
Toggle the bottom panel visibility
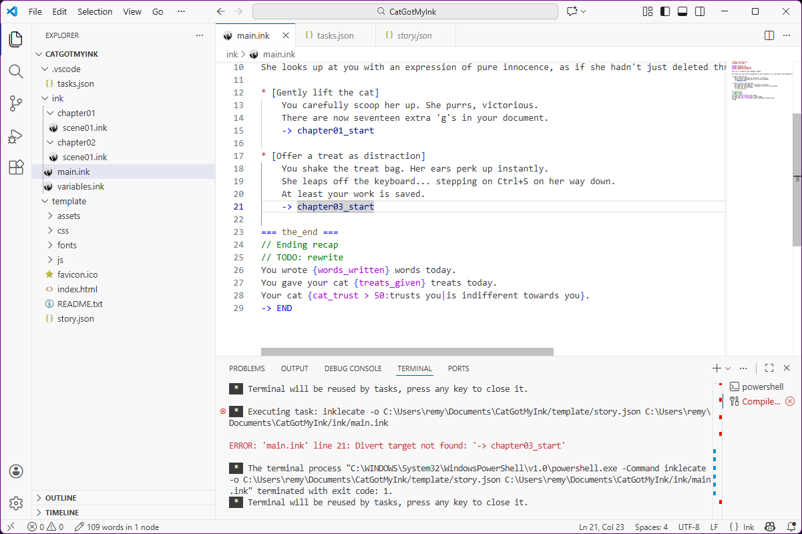coord(682,11)
